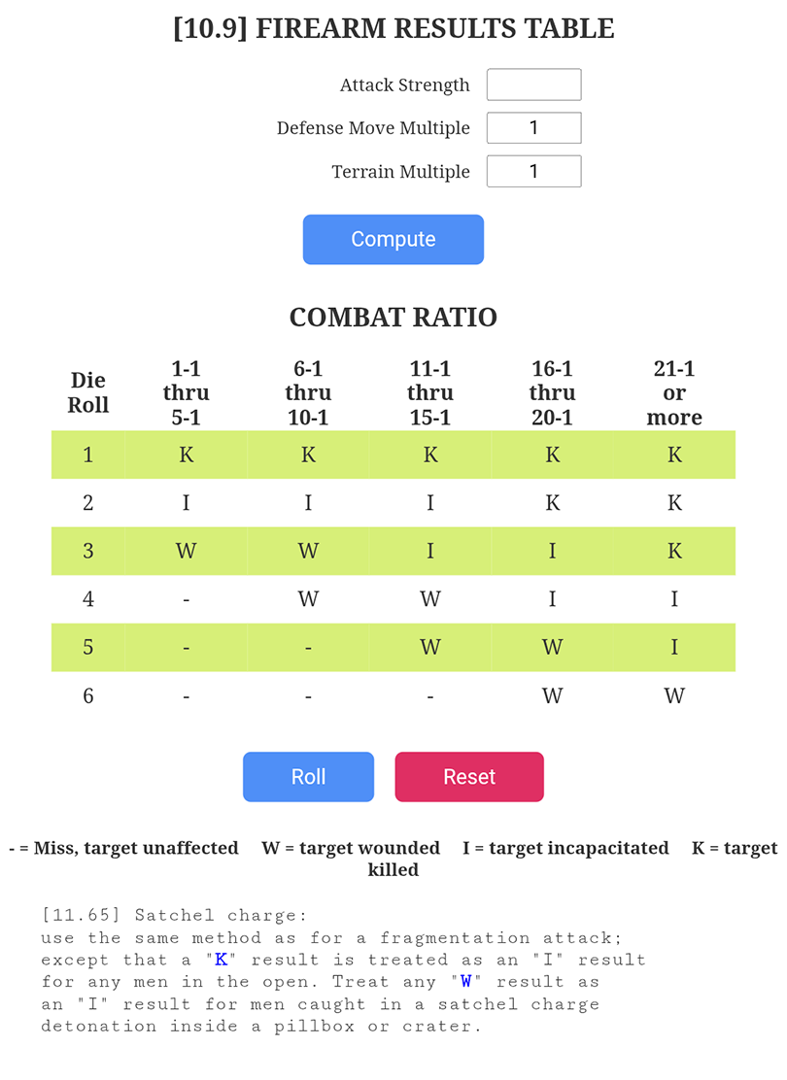Select the Defense Move Multiple field
The height and width of the screenshot is (1080, 787).
tap(533, 127)
